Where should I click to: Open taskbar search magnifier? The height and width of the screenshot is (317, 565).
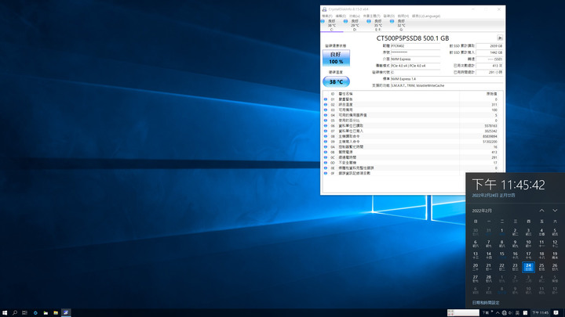coord(15,312)
